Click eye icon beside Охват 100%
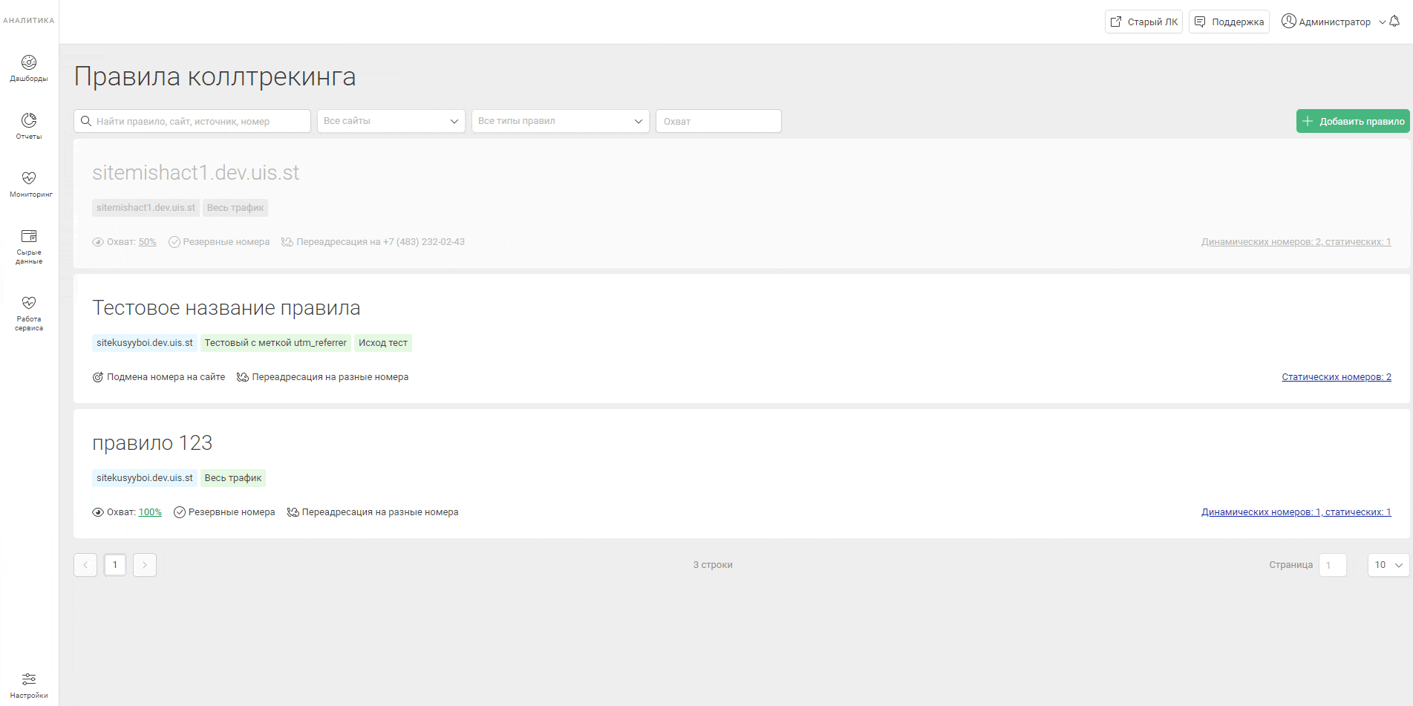 (98, 512)
